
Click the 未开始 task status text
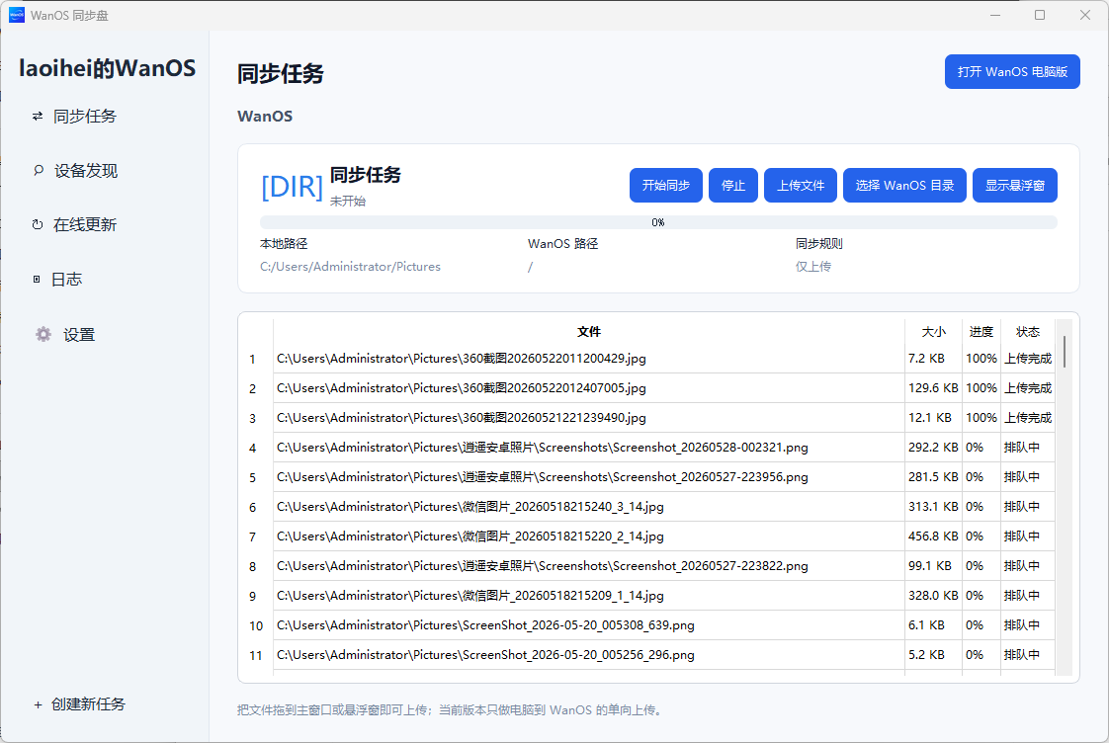pos(348,202)
